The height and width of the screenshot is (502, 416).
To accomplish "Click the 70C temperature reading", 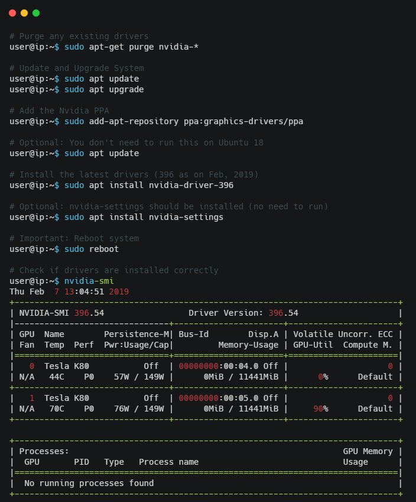I will 56,409.
